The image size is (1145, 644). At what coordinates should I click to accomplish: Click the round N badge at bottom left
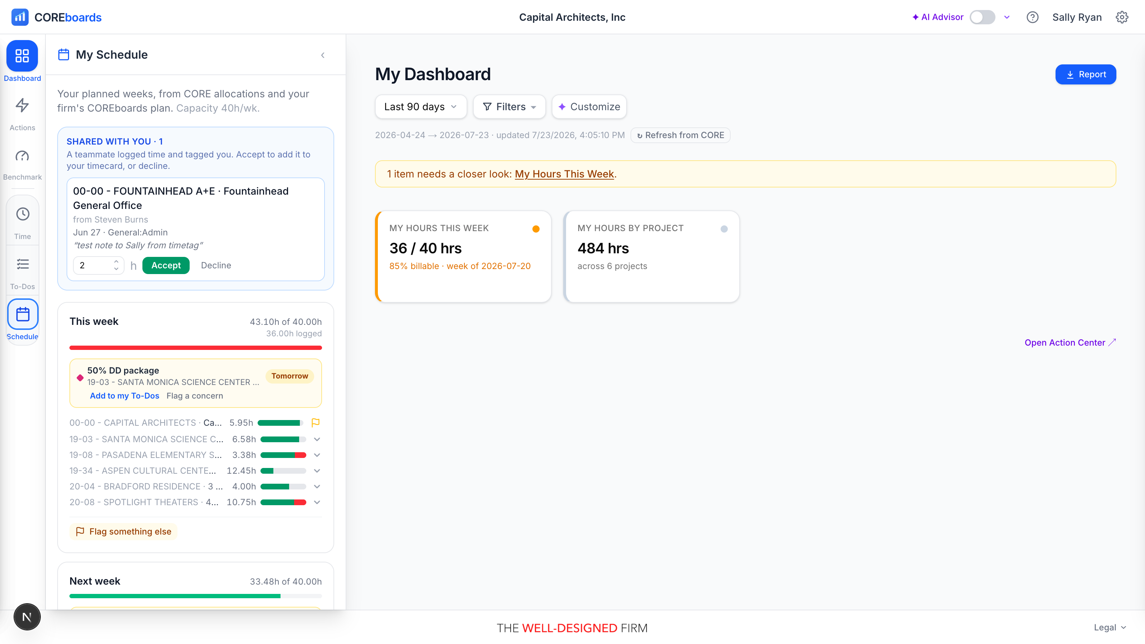pos(27,617)
